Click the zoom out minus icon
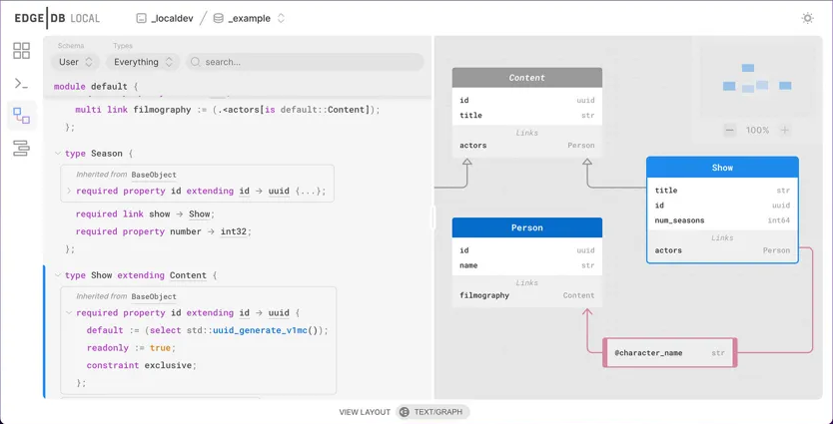 730,130
